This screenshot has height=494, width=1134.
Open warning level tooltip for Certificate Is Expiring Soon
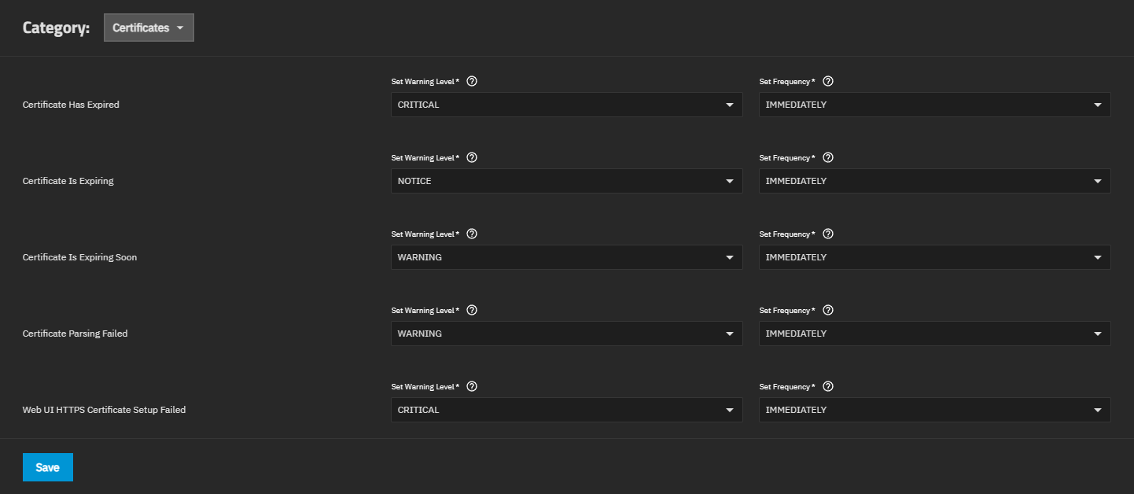[x=472, y=234]
